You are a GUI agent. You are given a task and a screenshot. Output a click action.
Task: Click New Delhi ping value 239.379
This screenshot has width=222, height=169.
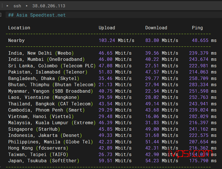pyautogui.click(x=199, y=53)
